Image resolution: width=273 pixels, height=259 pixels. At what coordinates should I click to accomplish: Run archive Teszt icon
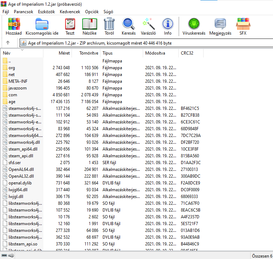70,24
